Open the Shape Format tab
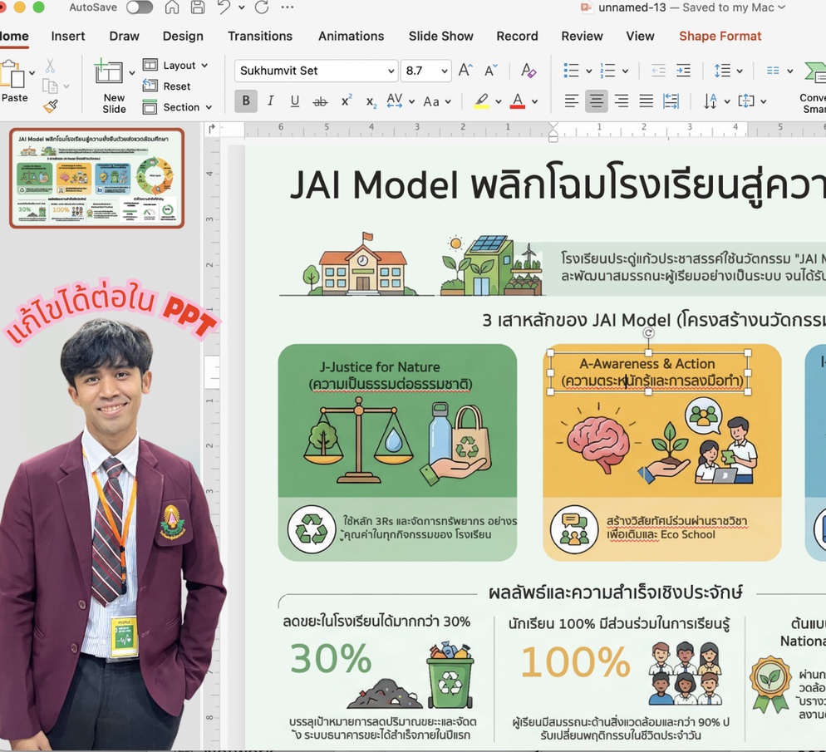Screen dimensions: 826x752 (720, 37)
